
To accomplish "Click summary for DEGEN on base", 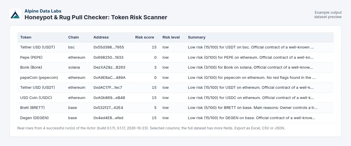I will [252, 118].
